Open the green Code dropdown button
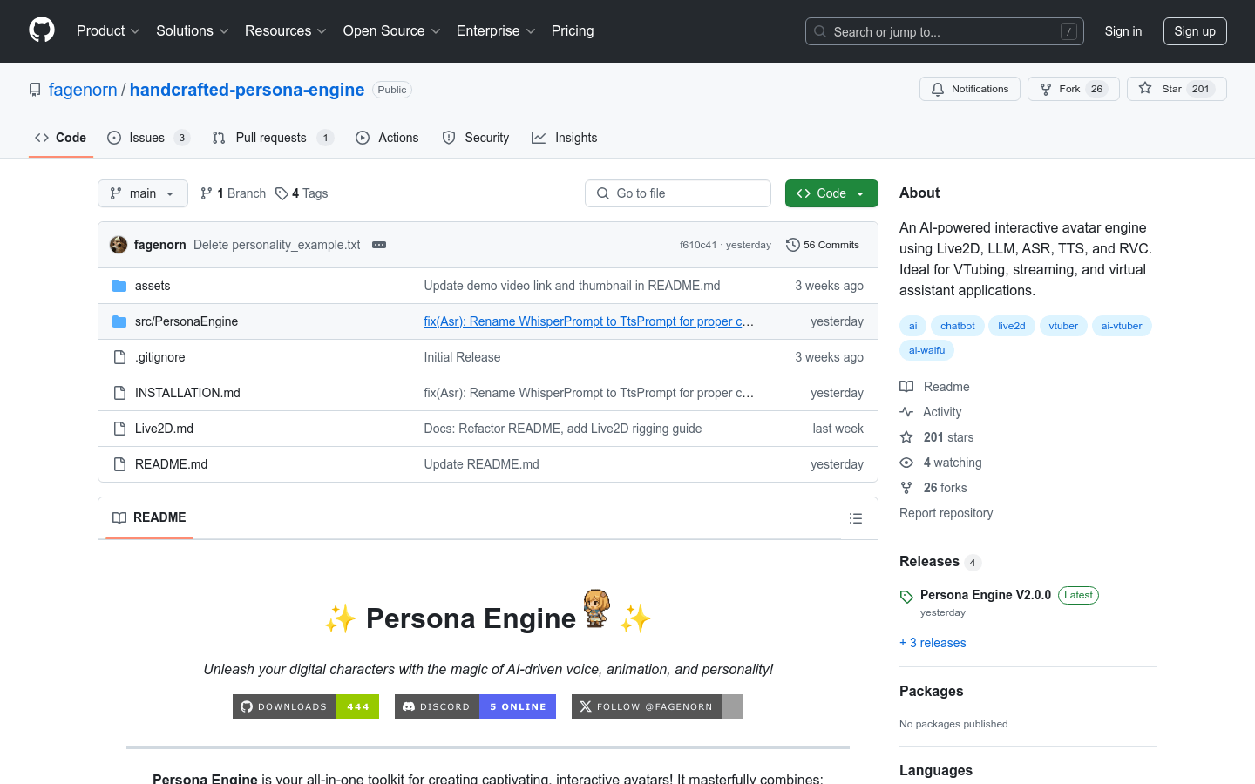This screenshot has width=1255, height=784. 831,193
